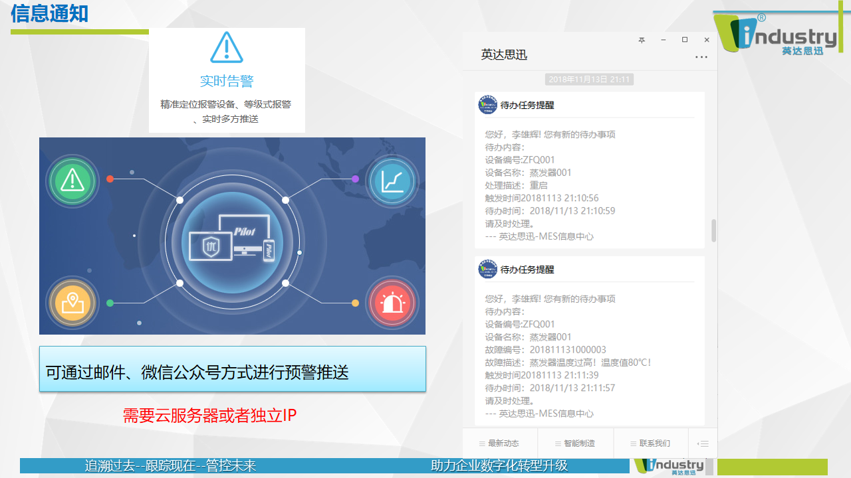This screenshot has width=851, height=478.
Task: Minimize the 英达思迅 chat window
Action: 664,40
